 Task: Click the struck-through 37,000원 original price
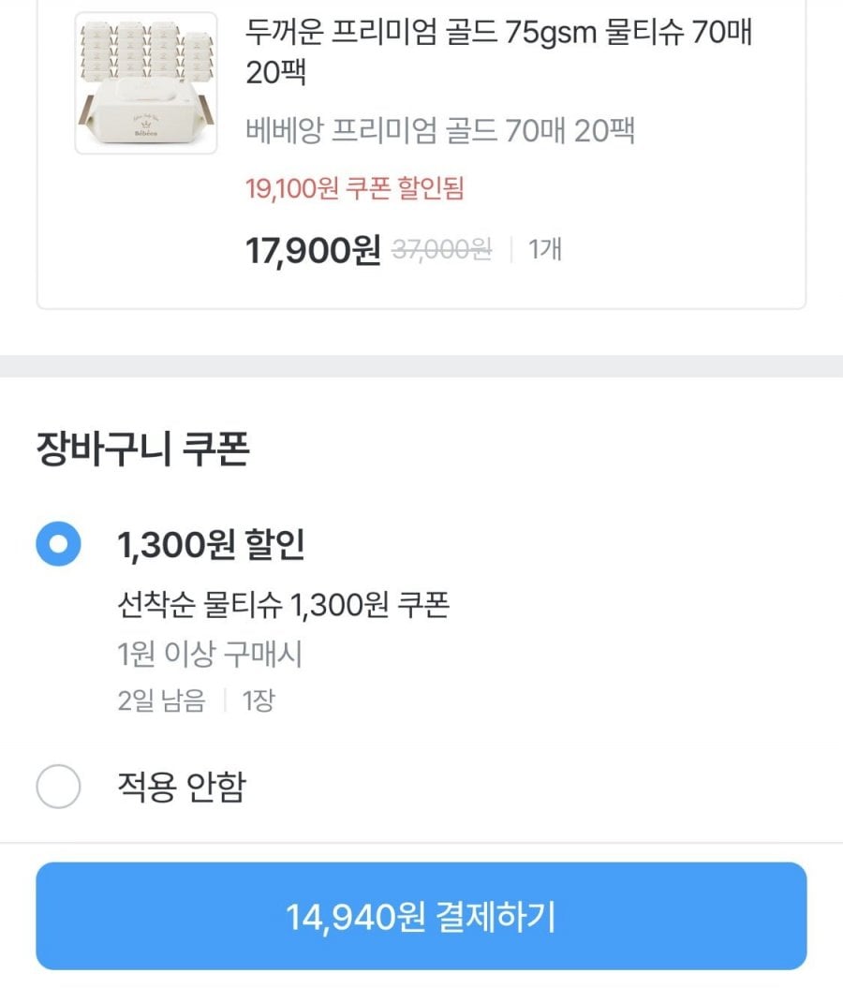(x=441, y=250)
